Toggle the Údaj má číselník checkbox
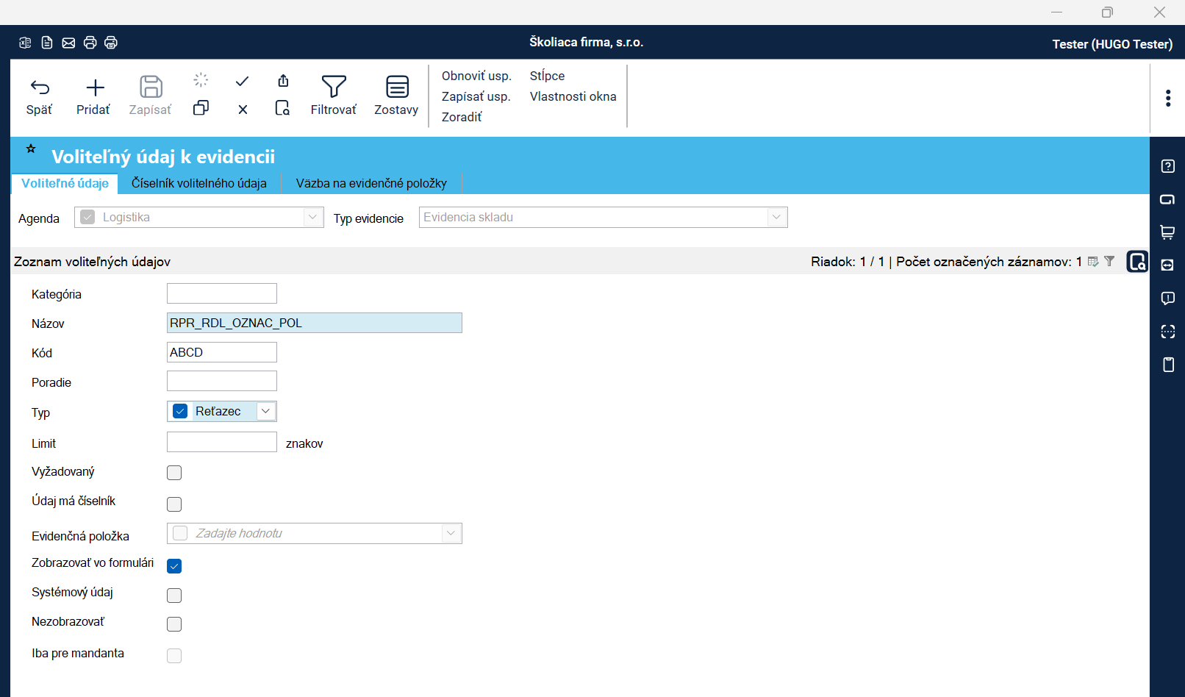Image resolution: width=1185 pixels, height=697 pixels. tap(174, 504)
